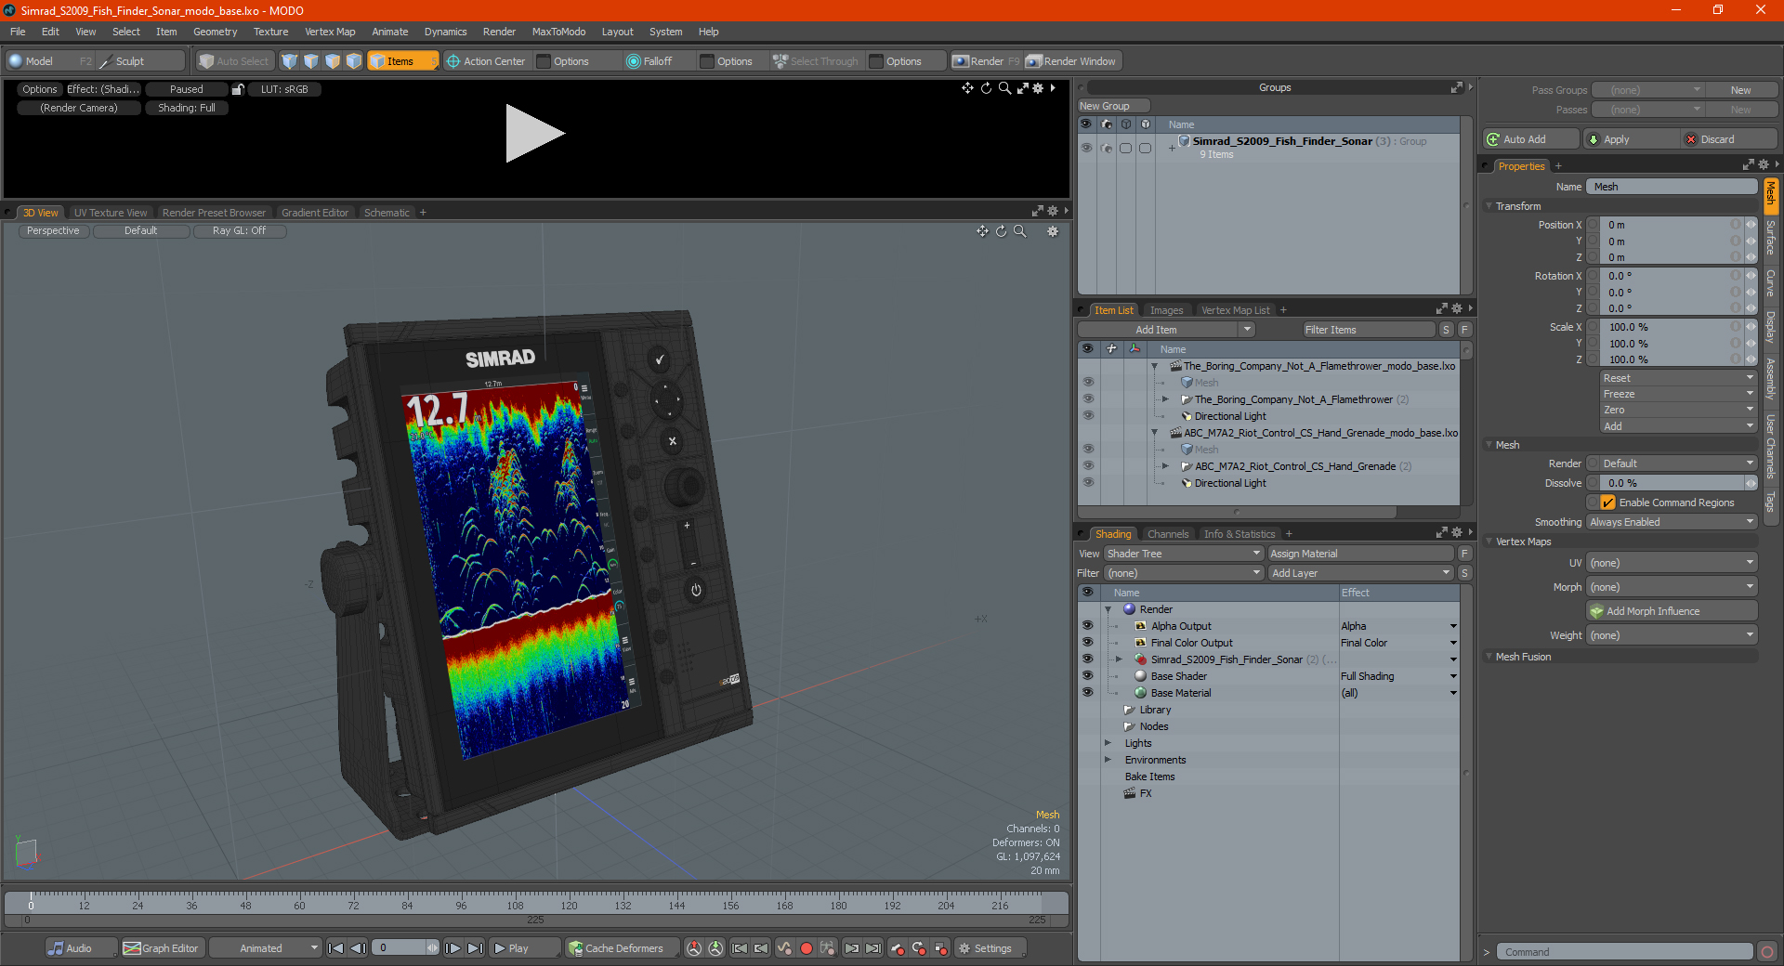The image size is (1784, 966).
Task: Switch to Channels tab
Action: 1168,534
